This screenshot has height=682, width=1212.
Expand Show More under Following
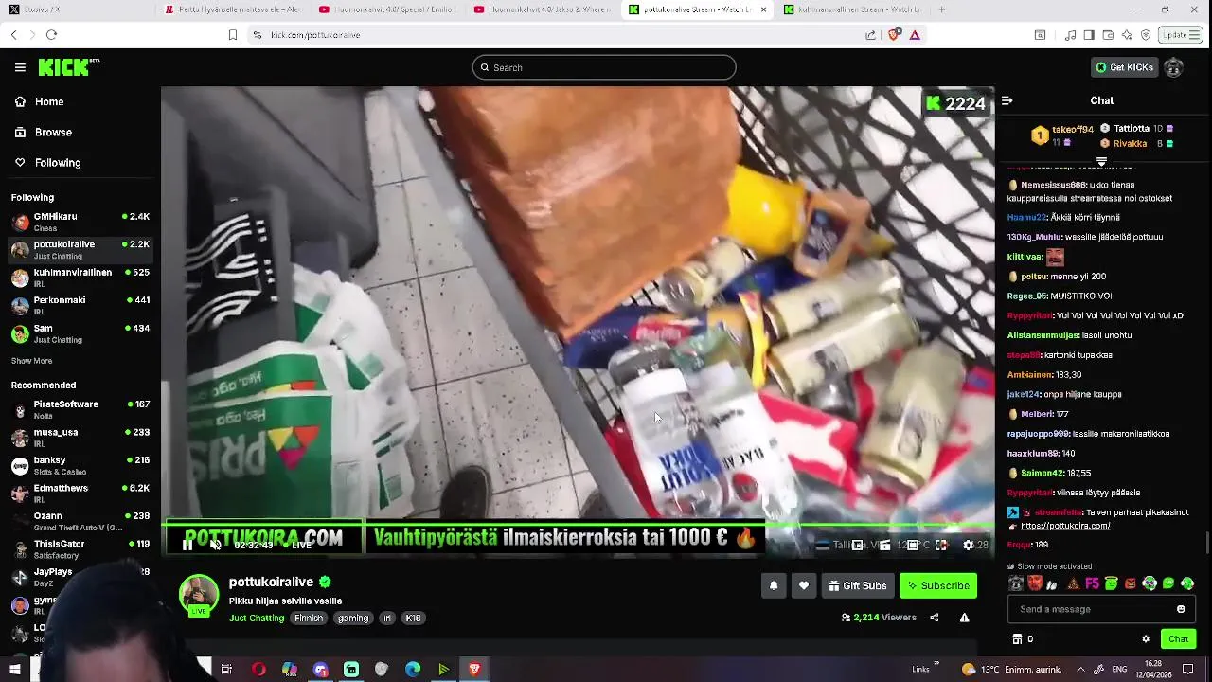pyautogui.click(x=31, y=361)
